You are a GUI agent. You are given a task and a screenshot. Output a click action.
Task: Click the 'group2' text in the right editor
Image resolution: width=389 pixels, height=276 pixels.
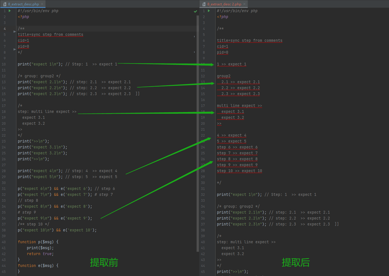(x=223, y=76)
